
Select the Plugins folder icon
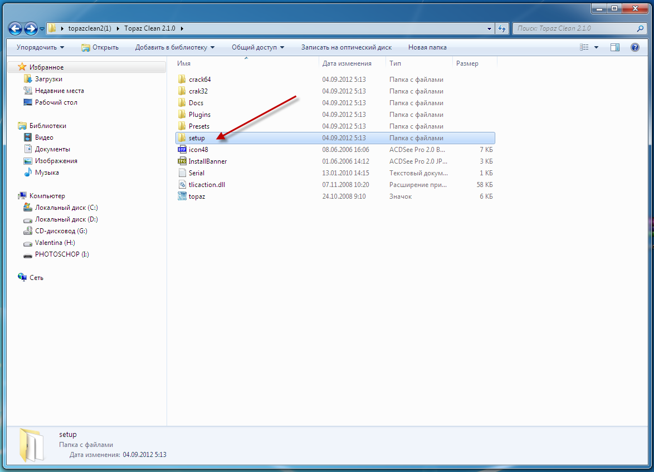tap(182, 114)
